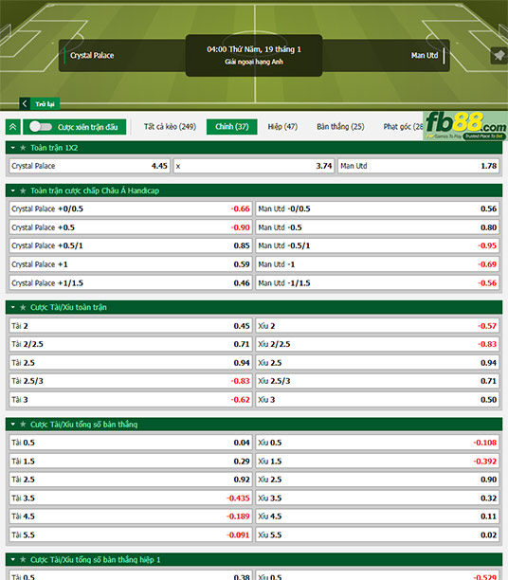
Task: Select the Chính (37) tab
Action: tap(232, 127)
